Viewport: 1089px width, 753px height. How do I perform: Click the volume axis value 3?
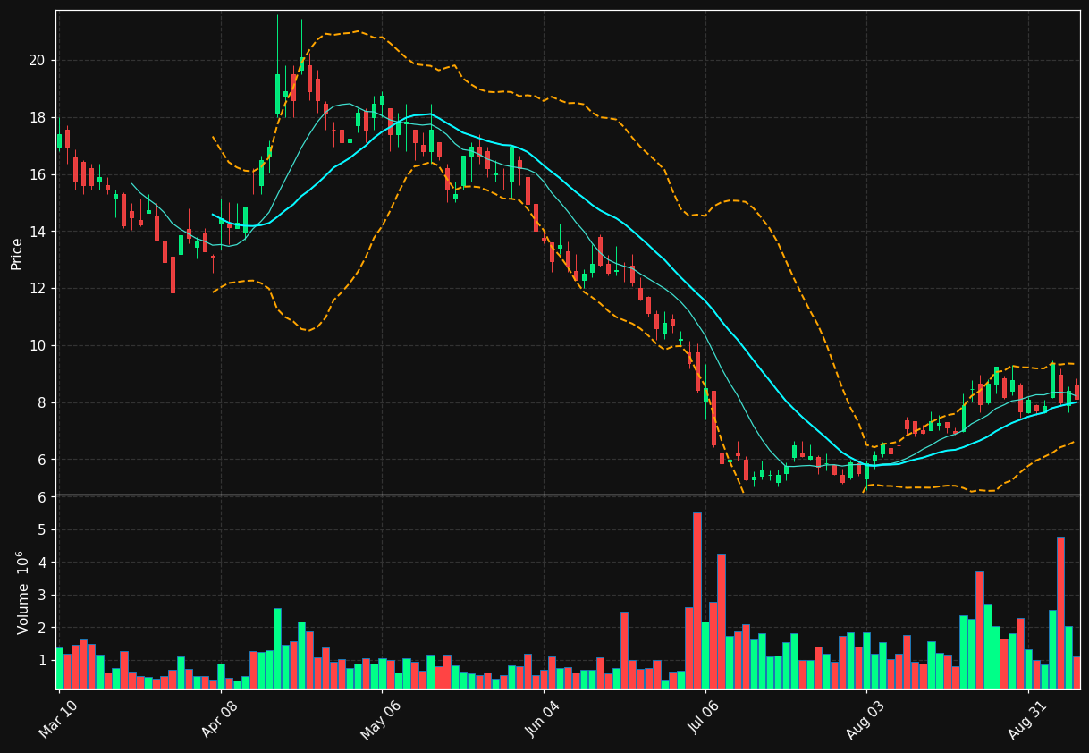click(42, 596)
